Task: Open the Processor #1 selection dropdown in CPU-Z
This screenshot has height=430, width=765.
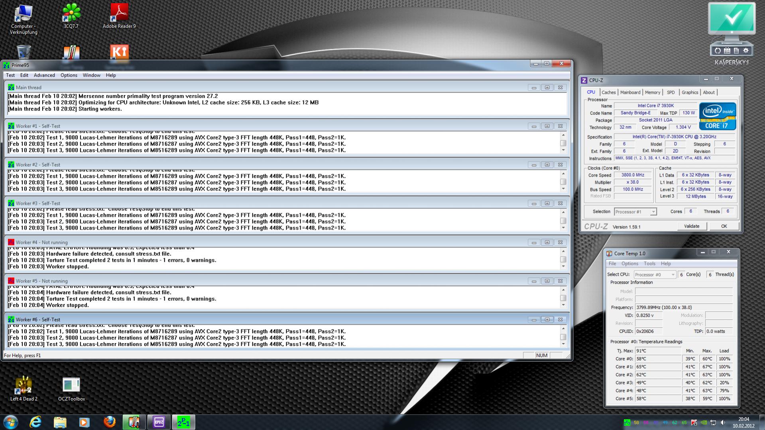Action: (635, 212)
